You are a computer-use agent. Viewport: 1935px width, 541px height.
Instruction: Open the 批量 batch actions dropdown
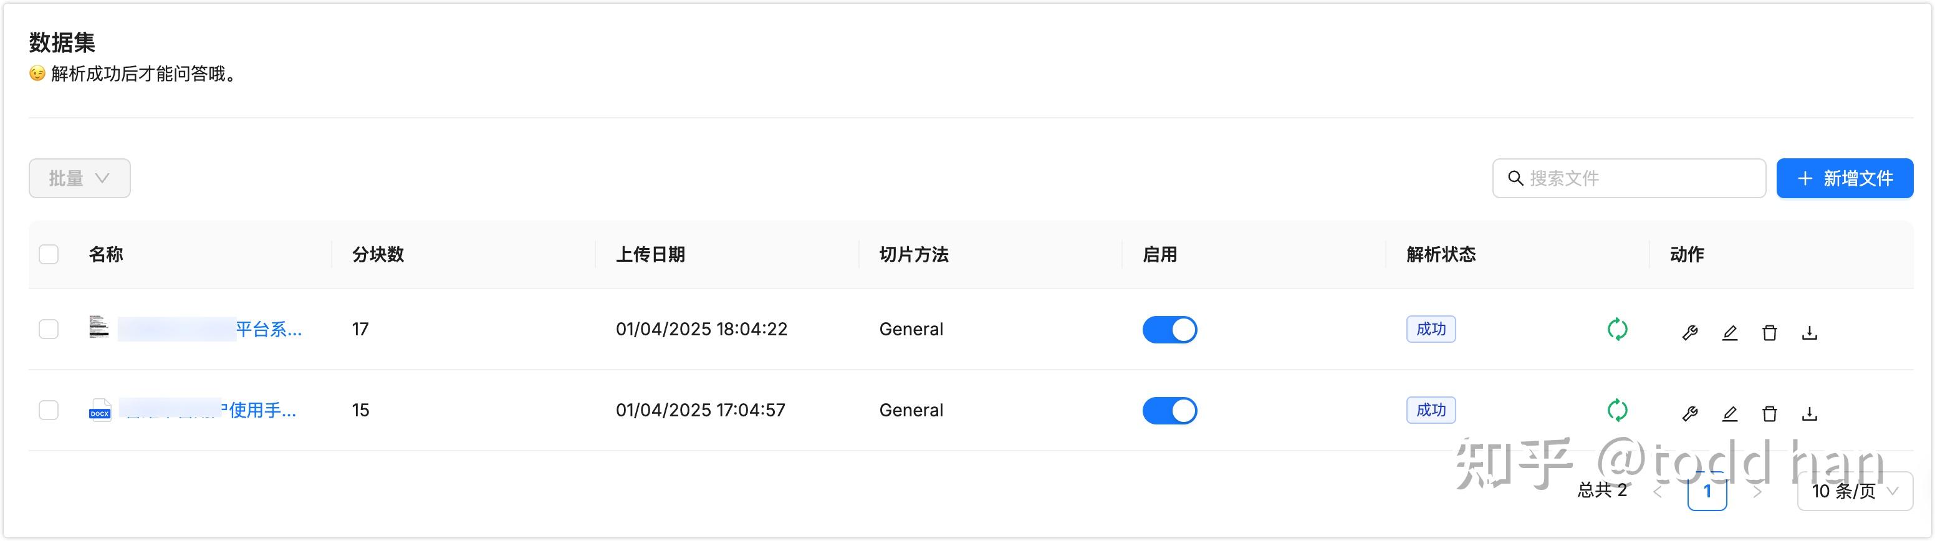80,178
